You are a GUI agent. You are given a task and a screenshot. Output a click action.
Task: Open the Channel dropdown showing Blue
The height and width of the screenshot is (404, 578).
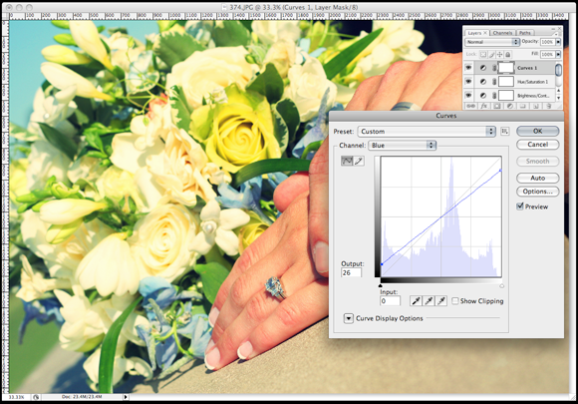click(x=403, y=146)
